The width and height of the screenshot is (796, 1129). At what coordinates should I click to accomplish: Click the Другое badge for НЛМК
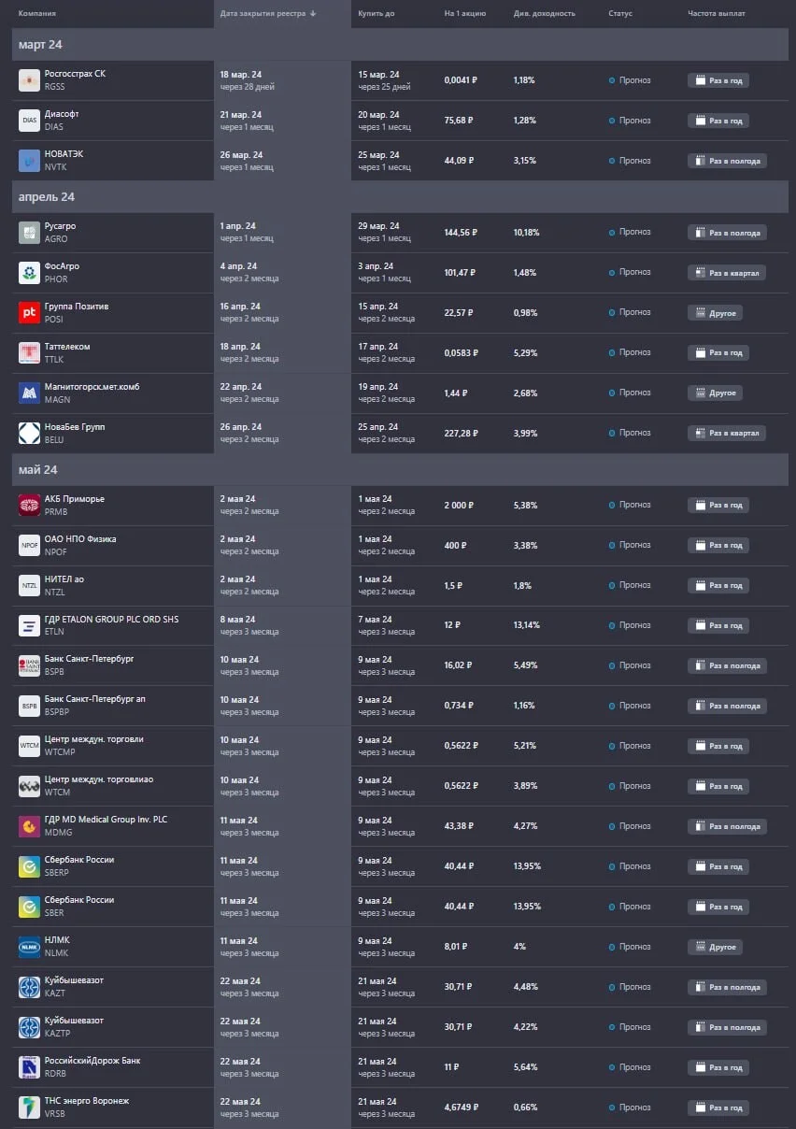pyautogui.click(x=715, y=947)
